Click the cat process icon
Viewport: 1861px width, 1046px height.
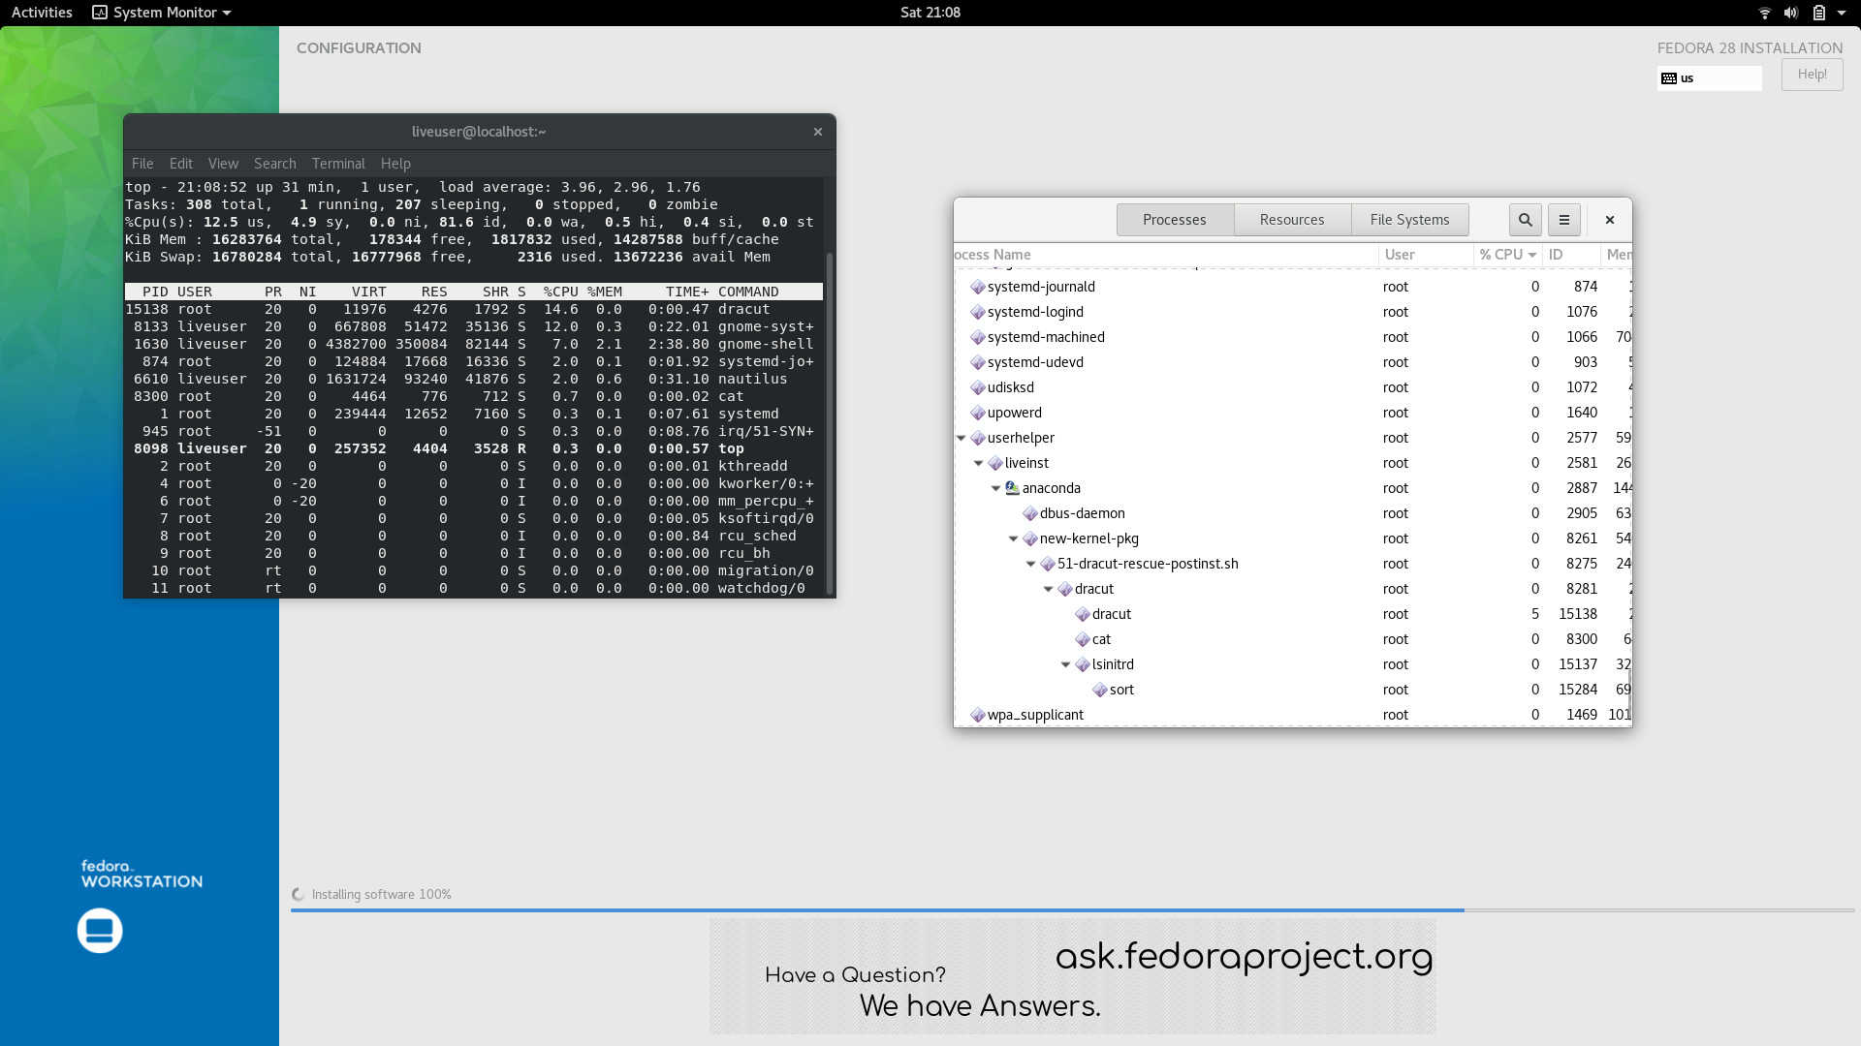pyautogui.click(x=1082, y=639)
